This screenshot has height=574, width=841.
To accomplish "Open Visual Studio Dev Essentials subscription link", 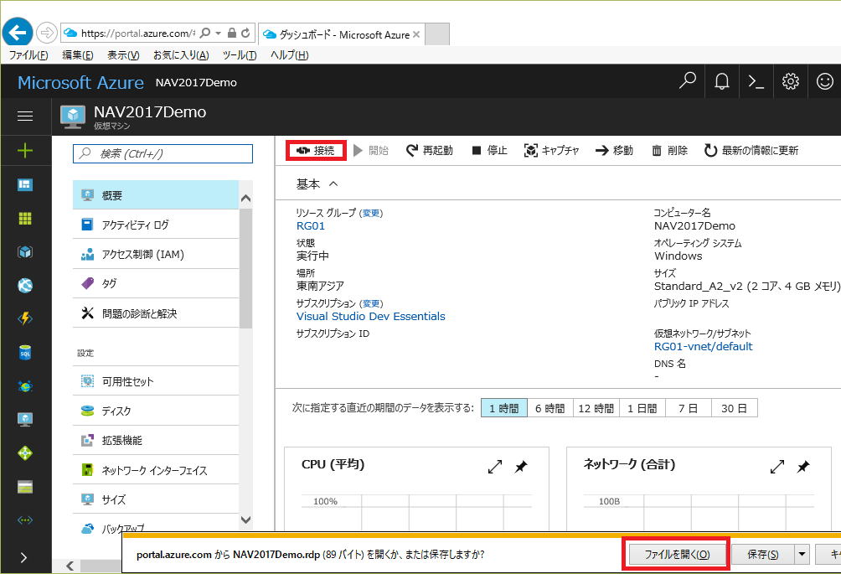I will pos(370,316).
